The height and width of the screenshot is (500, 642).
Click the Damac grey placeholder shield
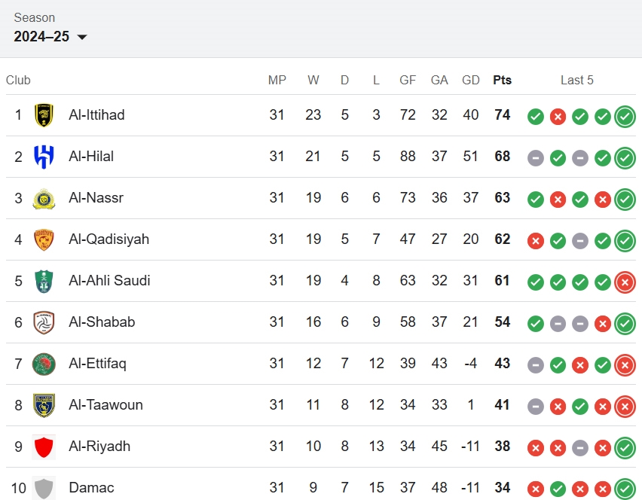pos(44,488)
